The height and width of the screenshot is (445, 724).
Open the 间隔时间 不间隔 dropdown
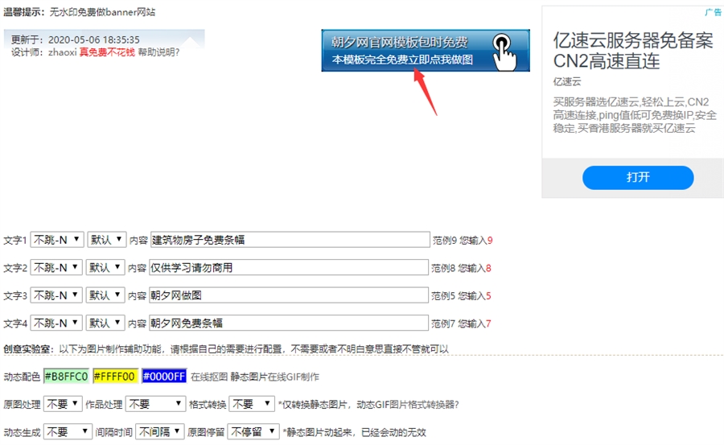point(159,432)
